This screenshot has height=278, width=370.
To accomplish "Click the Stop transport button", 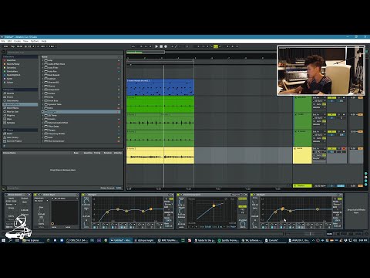I will pyautogui.click(x=161, y=46).
